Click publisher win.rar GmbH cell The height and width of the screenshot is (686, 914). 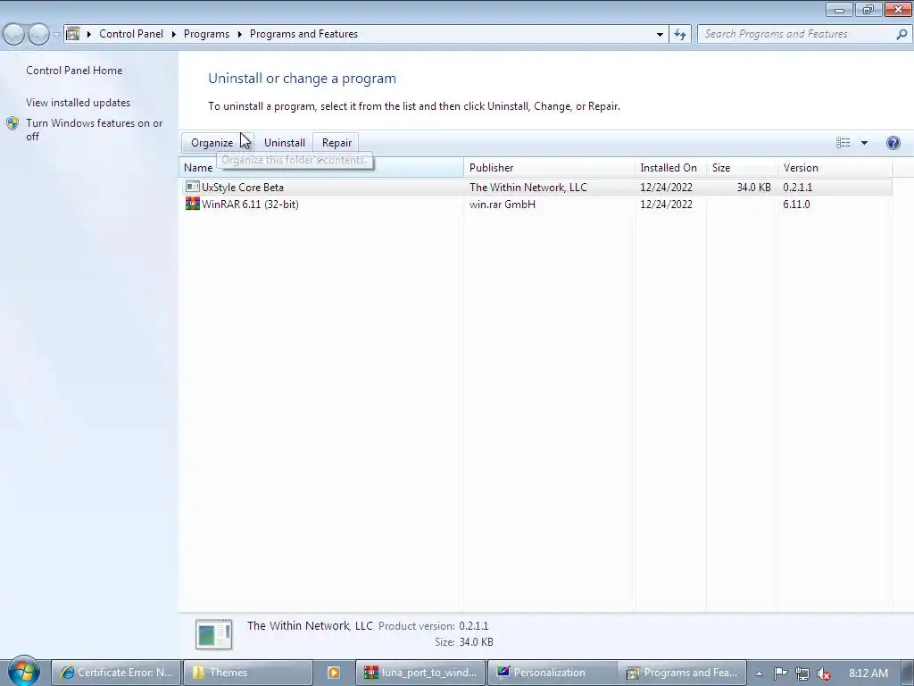pos(503,205)
